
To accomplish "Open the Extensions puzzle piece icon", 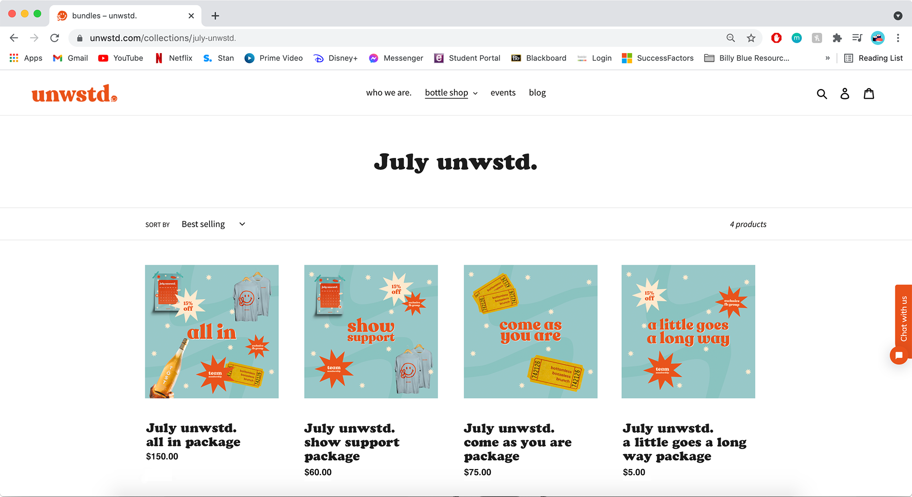I will 837,38.
